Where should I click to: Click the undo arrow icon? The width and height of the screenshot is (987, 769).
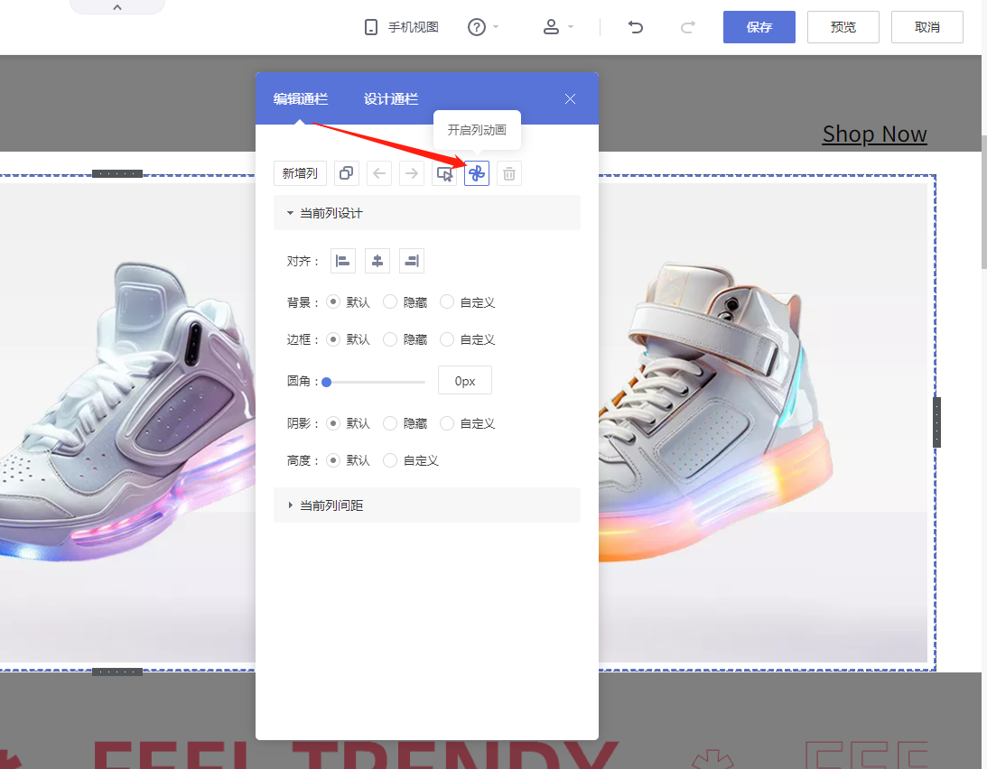[x=636, y=27]
